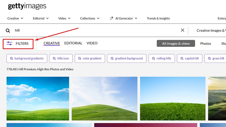Viewport: 226px width, 127px height.
Task: Expand the AI Generator menu chevron
Action: 136,18
